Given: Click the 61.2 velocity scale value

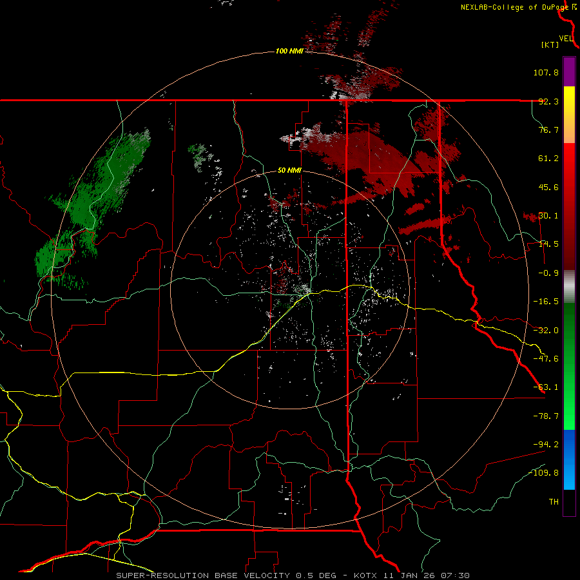Looking at the screenshot, I should (x=548, y=159).
